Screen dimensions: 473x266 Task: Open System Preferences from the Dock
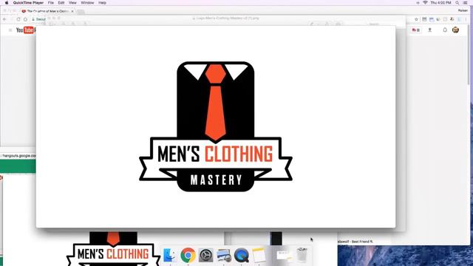tap(206, 255)
